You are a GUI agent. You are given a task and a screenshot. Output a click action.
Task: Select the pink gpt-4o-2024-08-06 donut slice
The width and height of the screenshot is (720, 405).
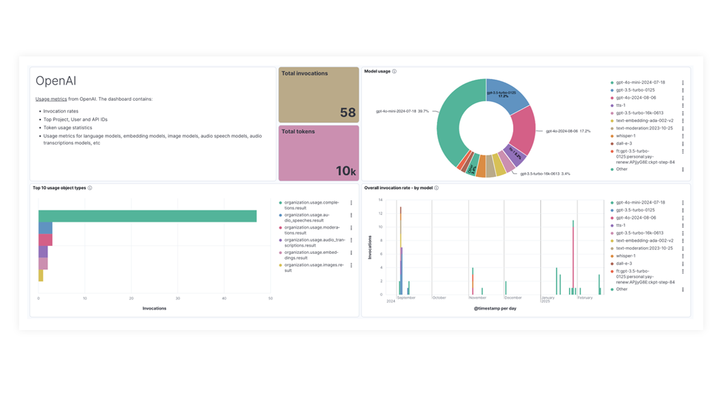521,130
